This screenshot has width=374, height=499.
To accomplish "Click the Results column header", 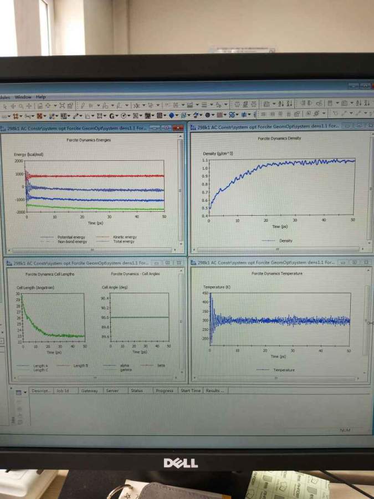I will pyautogui.click(x=215, y=390).
